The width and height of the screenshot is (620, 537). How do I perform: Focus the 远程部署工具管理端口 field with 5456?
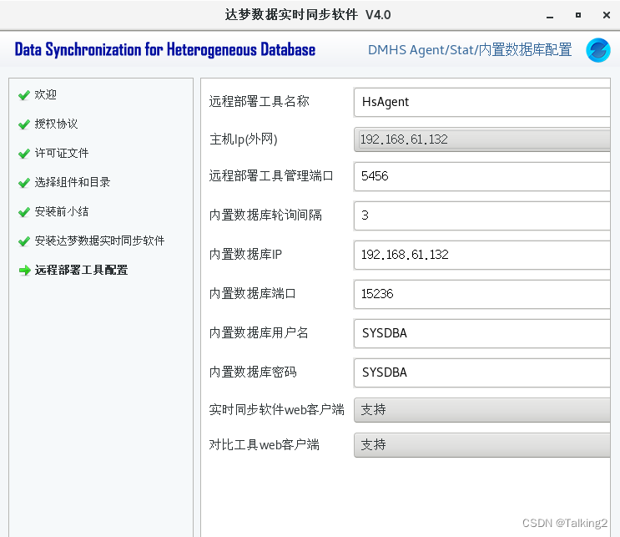(482, 176)
